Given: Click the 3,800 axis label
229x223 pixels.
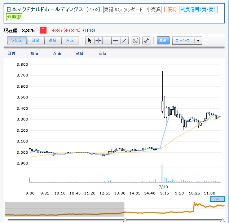Looking at the screenshot, I should point(22,65).
